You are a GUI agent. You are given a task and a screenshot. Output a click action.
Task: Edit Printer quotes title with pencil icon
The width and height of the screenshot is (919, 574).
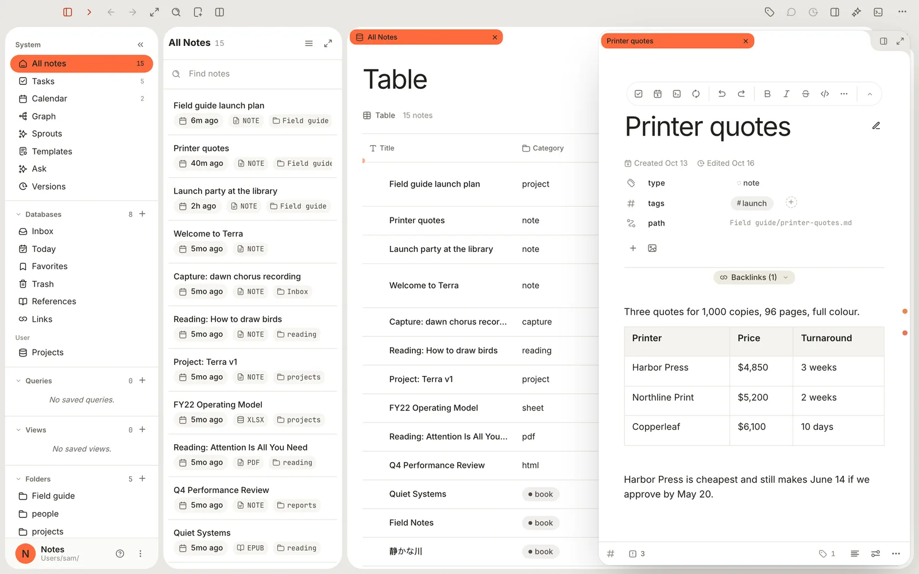(x=876, y=126)
